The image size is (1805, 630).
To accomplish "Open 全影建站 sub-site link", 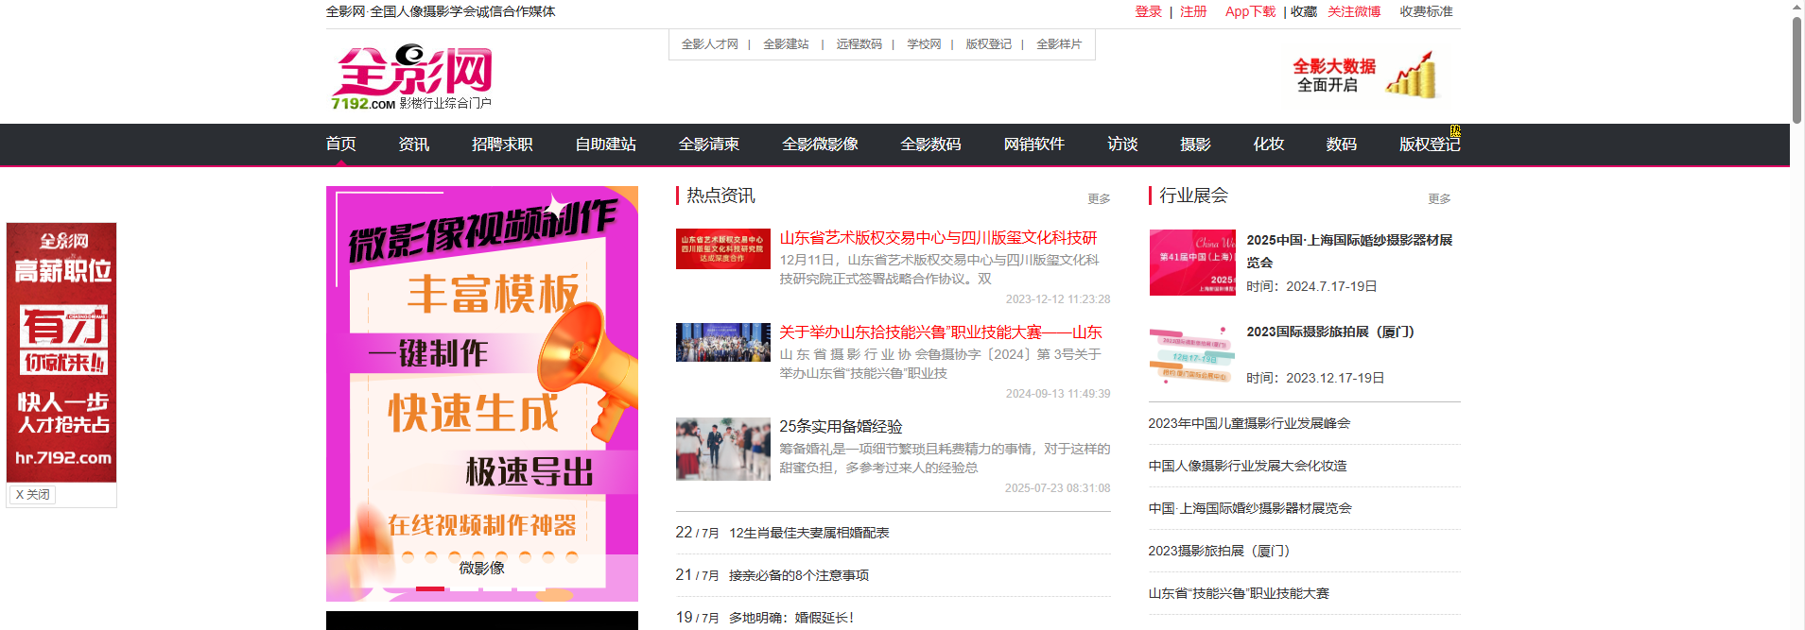I will coord(786,44).
